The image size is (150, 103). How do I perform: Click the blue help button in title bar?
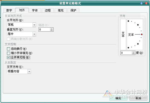tap(141, 3)
